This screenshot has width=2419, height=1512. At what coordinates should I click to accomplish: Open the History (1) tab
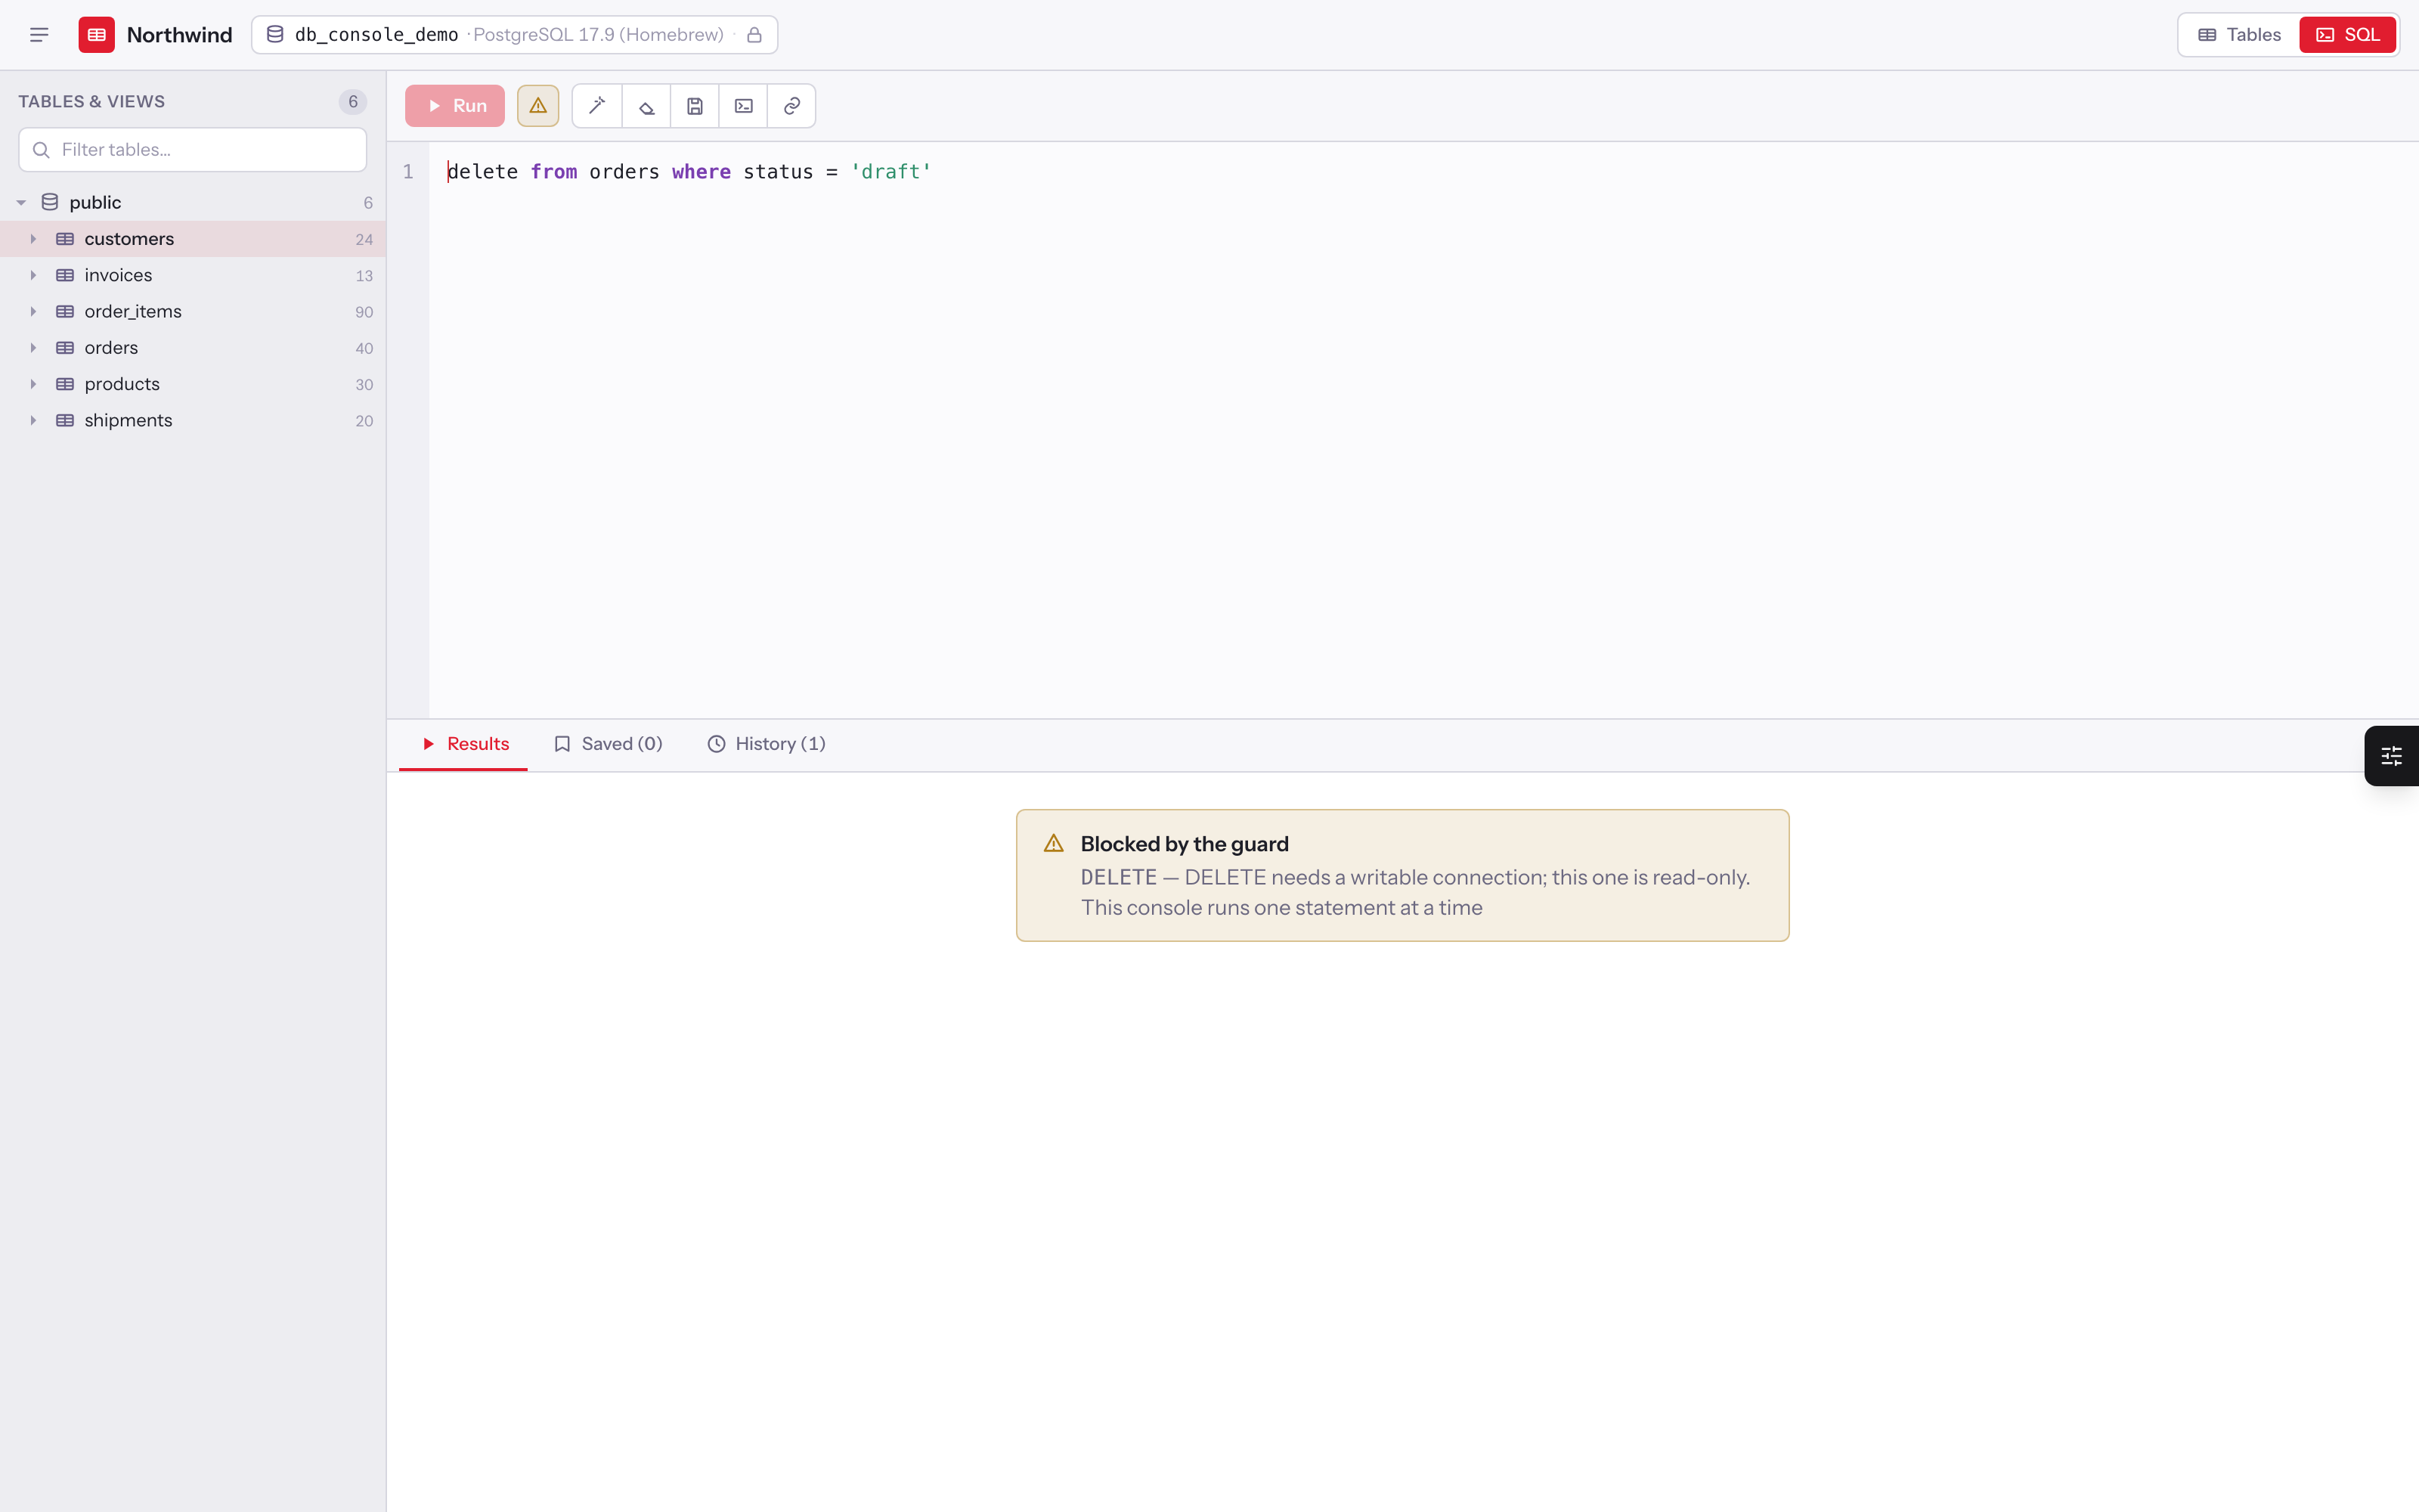click(x=767, y=744)
